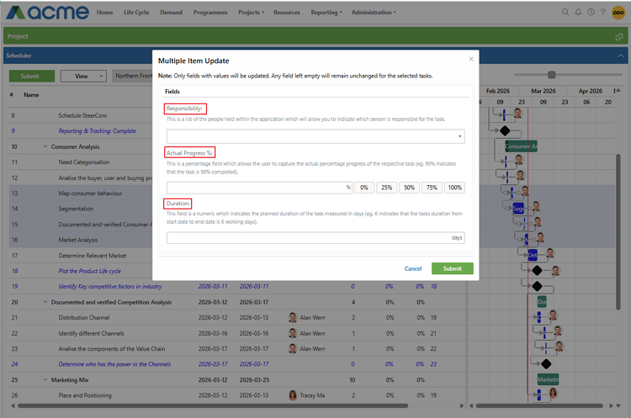Open the notifications bell icon
Image resolution: width=631 pixels, height=418 pixels.
click(x=578, y=13)
